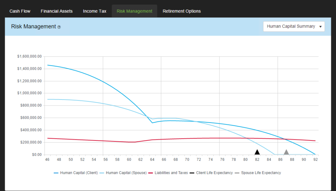
Task: Toggle the Client Life Expectancy legend entry
Action: 211,173
